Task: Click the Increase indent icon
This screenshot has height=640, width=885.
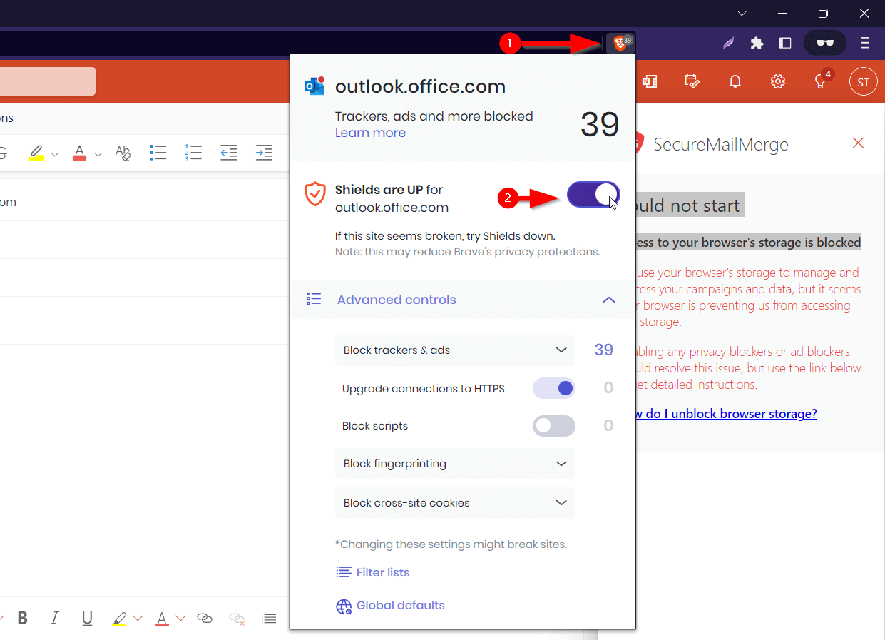Action: click(x=264, y=153)
